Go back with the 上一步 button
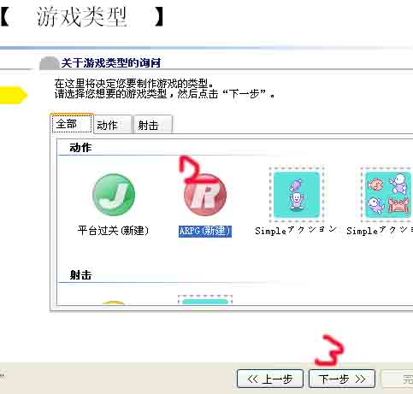This screenshot has width=413, height=394. coord(270,379)
